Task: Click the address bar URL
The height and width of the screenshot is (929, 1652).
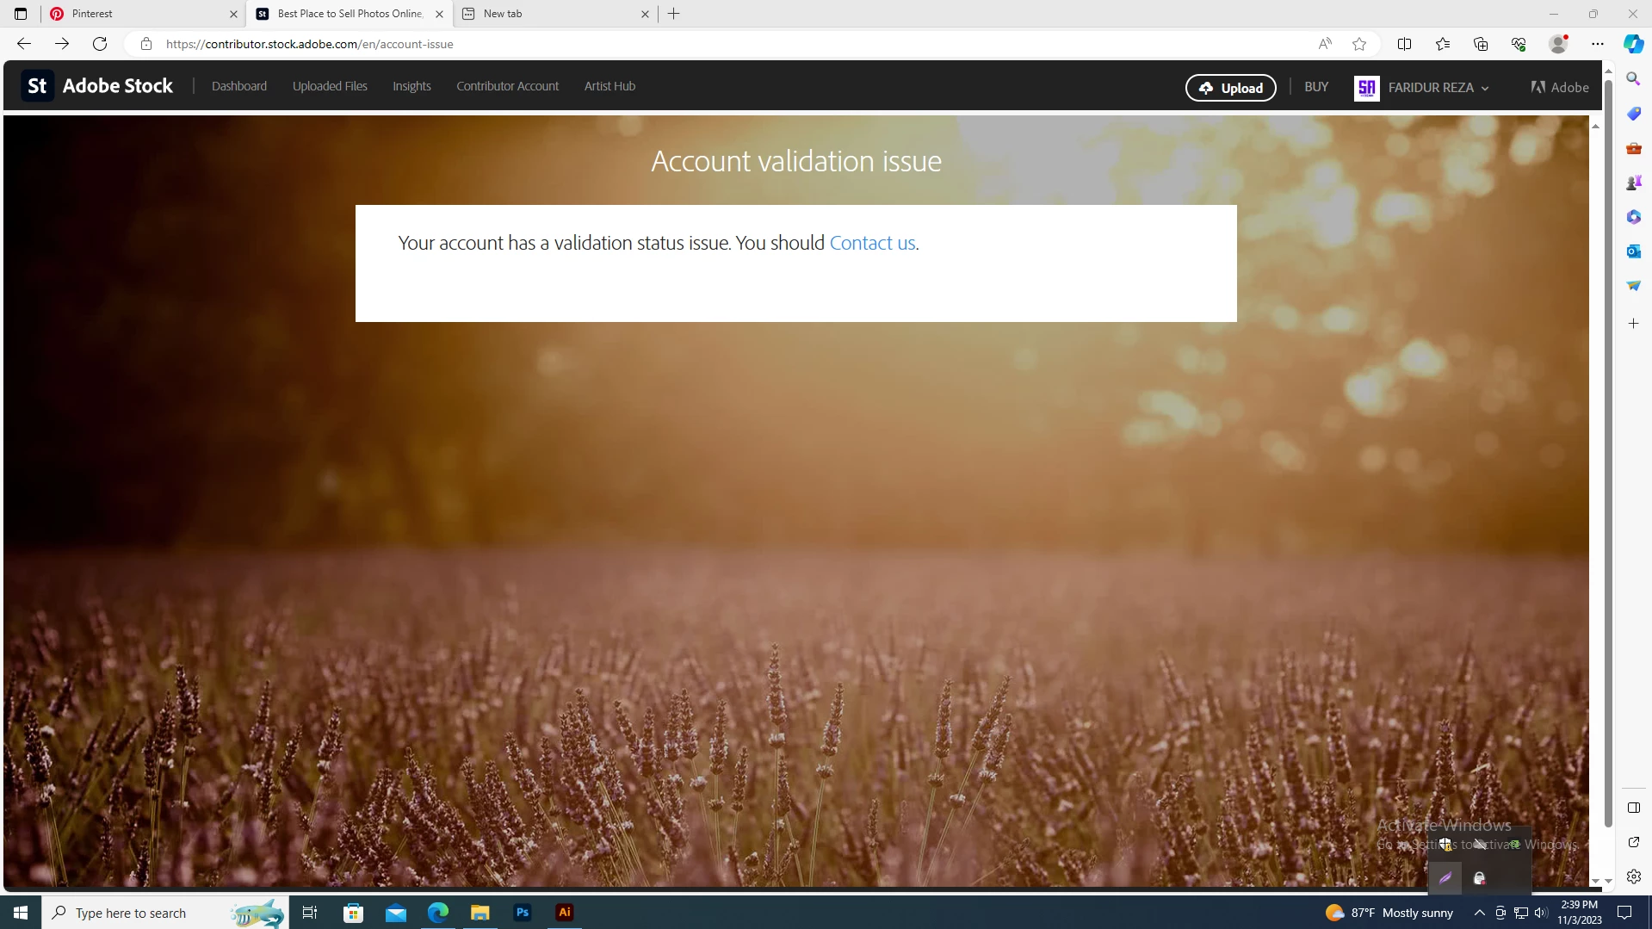Action: [310, 44]
